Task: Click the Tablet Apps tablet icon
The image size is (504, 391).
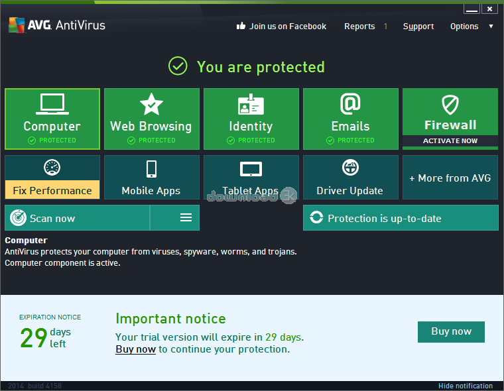Action: pyautogui.click(x=251, y=169)
